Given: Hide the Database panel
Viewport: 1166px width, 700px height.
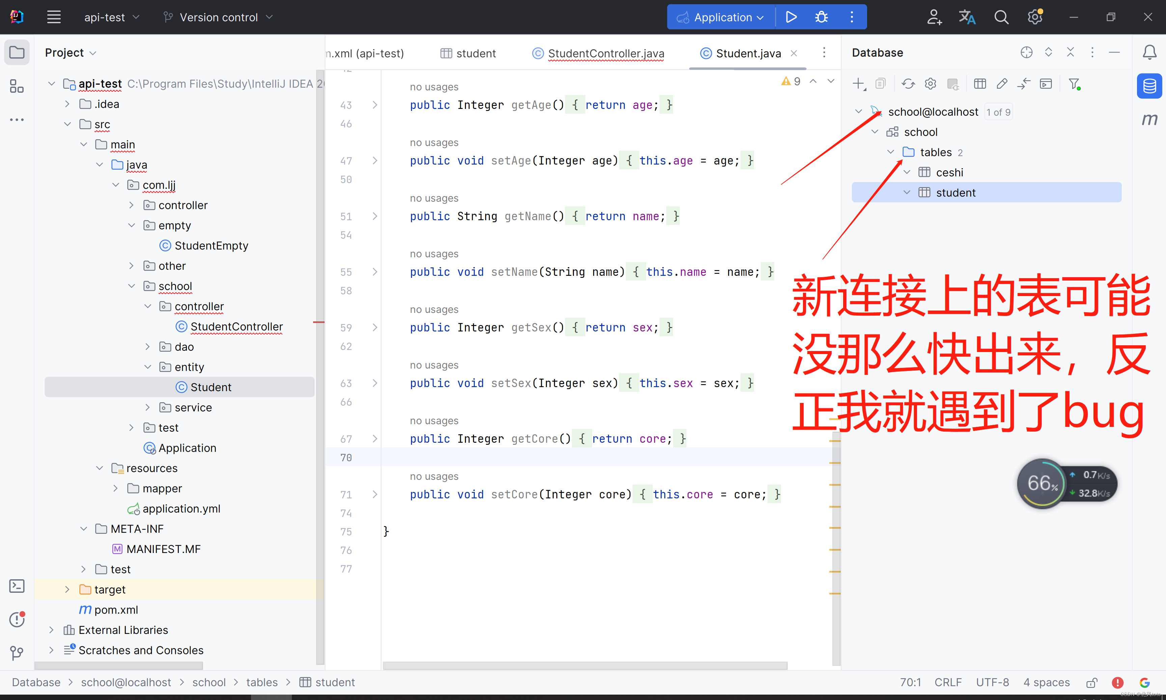Looking at the screenshot, I should pyautogui.click(x=1115, y=52).
